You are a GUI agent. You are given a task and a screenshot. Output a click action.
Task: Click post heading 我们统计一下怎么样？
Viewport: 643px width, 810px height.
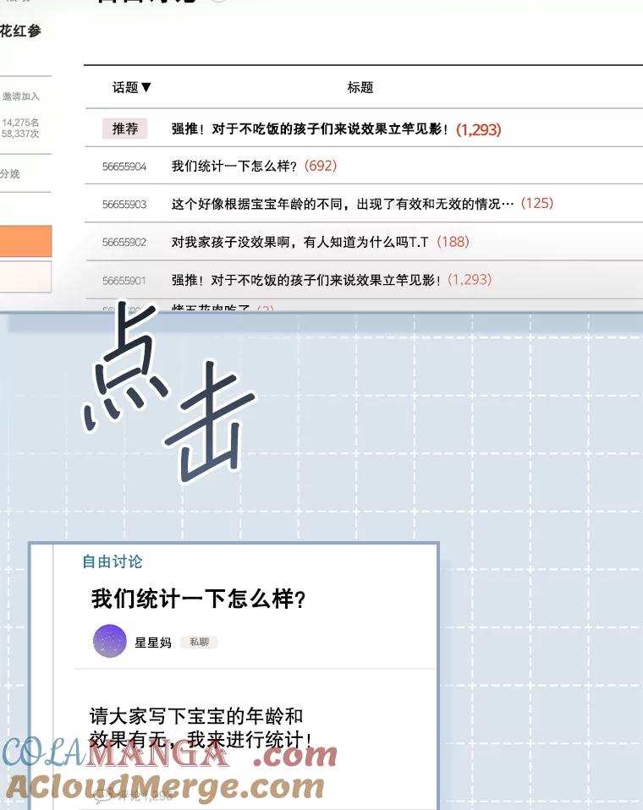pyautogui.click(x=199, y=599)
